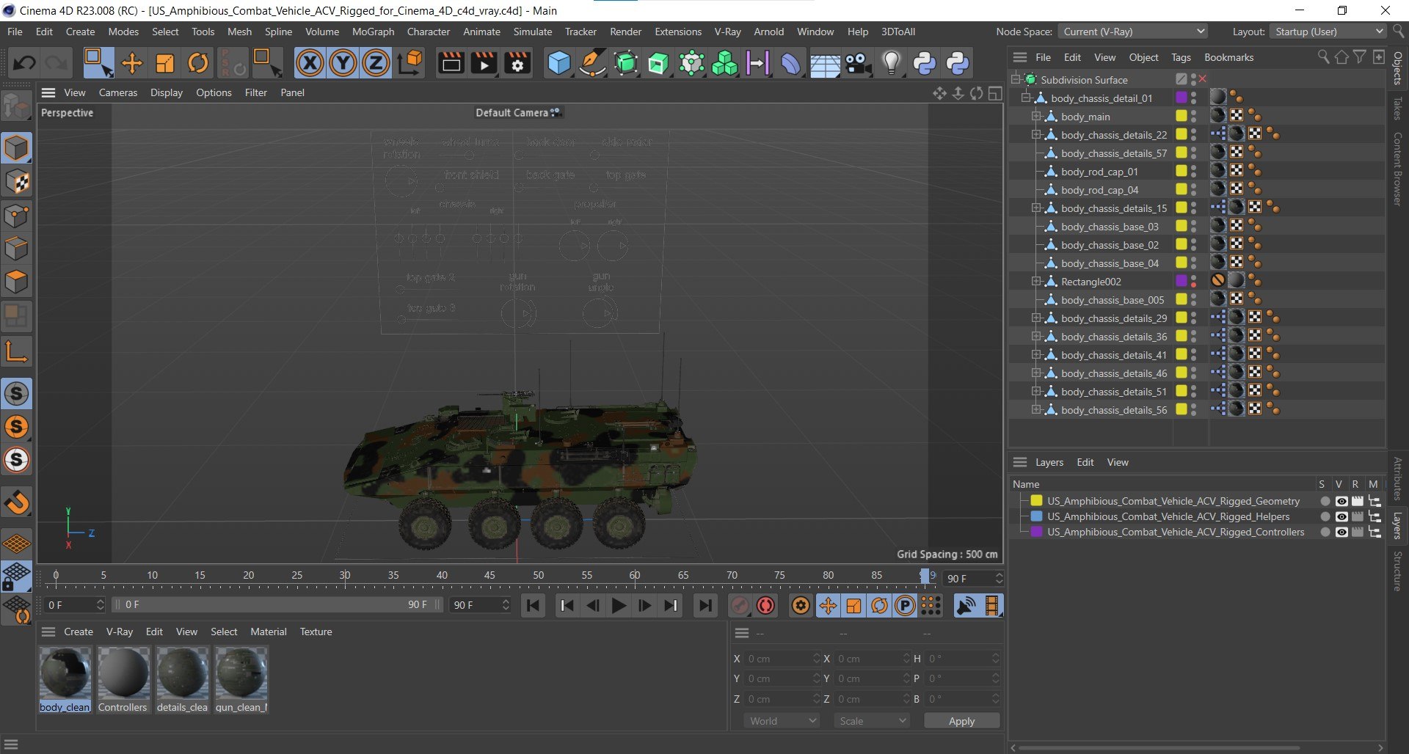The image size is (1409, 754).
Task: Open Object Manager Tags menu
Action: pos(1181,57)
